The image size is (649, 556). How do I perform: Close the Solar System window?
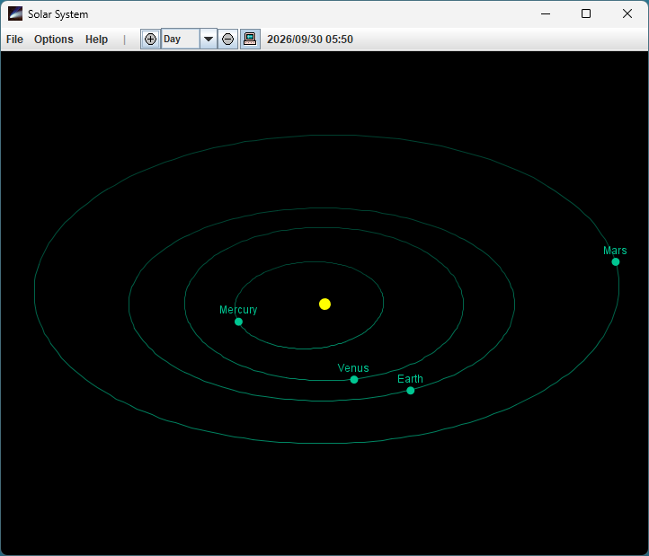point(627,13)
